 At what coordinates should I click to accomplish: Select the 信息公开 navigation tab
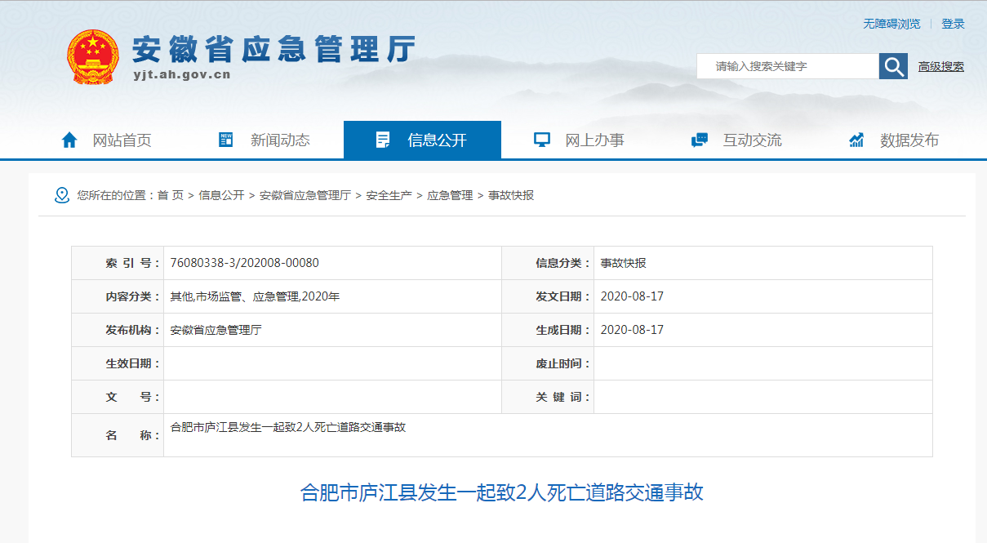pyautogui.click(x=422, y=140)
